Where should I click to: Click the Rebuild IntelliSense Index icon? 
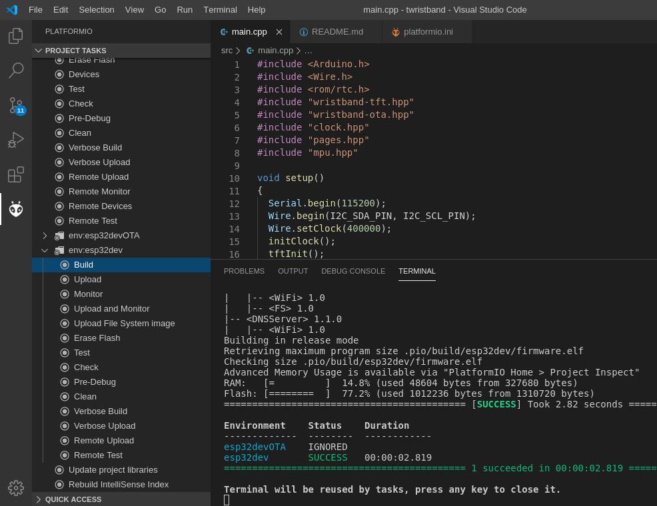59,485
